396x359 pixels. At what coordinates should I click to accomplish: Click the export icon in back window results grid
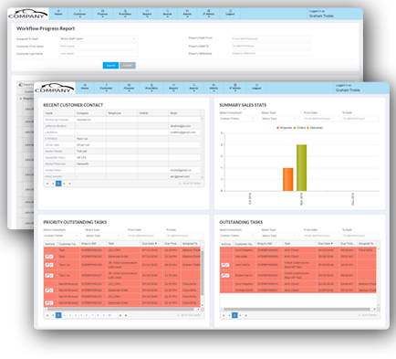pos(20,85)
